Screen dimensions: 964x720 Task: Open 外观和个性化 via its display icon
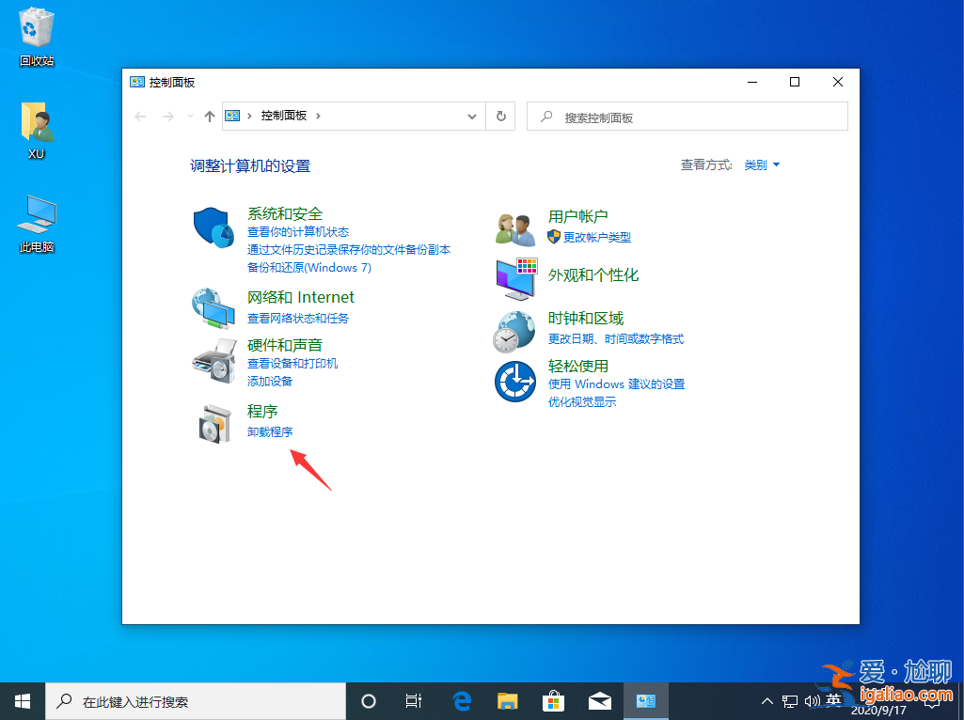[x=514, y=277]
